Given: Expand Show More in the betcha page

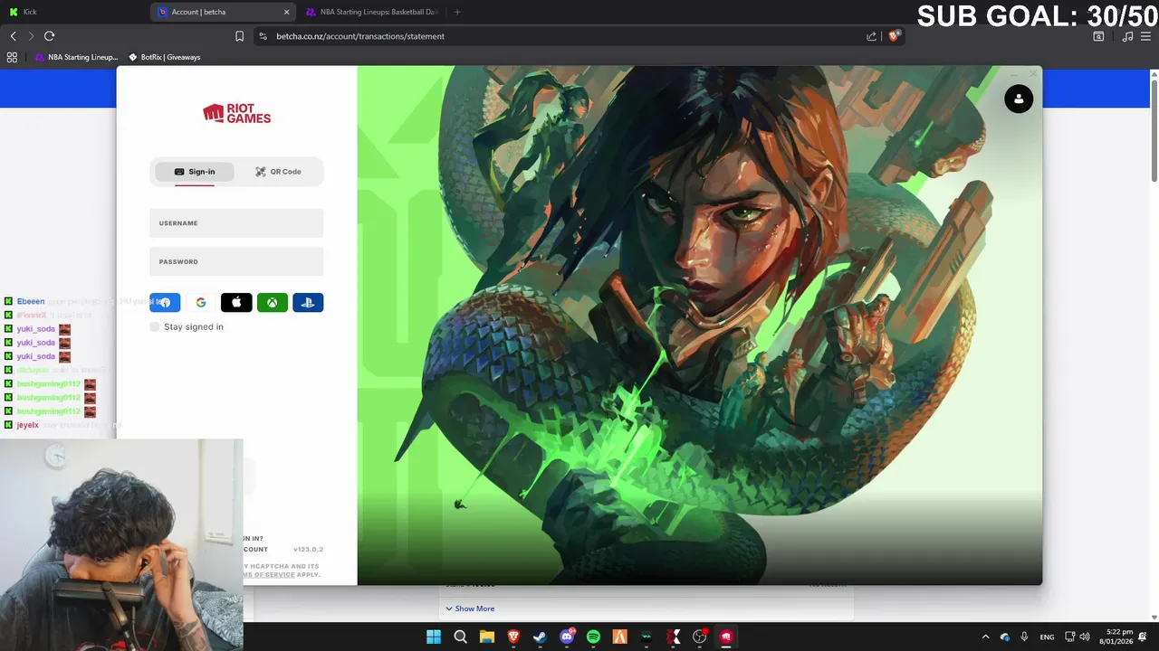Looking at the screenshot, I should (x=470, y=609).
